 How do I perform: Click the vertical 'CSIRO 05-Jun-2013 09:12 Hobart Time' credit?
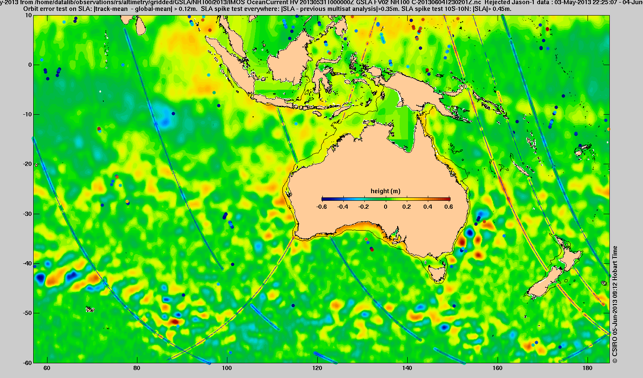[615, 304]
